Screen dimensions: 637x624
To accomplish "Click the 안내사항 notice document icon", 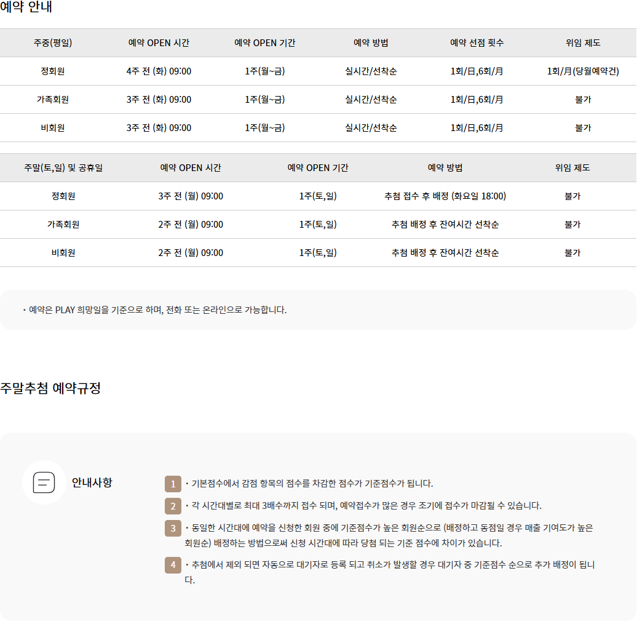I will pos(44,482).
